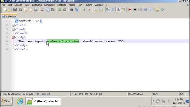Image resolution: width=190 pixels, height=107 pixels.
Task: Run macro multiple times icon
Action: [x=145, y=10]
